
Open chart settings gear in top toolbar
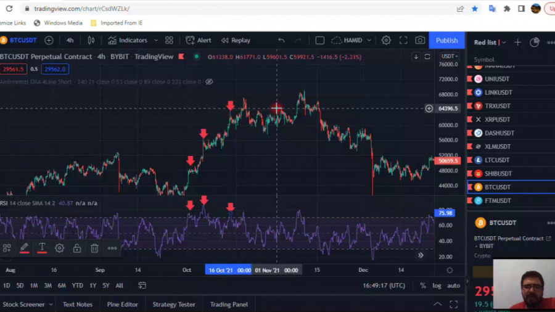(386, 40)
